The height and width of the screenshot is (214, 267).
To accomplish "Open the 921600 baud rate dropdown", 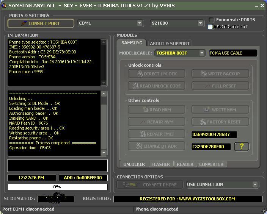I will pyautogui.click(x=200, y=23).
